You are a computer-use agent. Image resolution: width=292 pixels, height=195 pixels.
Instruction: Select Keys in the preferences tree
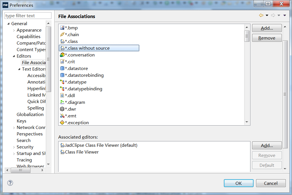coord(21,121)
